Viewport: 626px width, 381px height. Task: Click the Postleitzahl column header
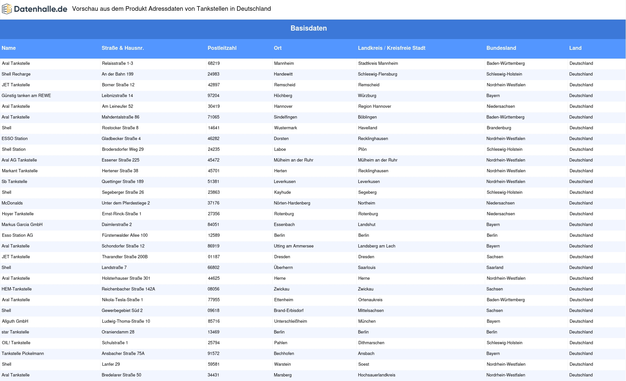click(x=222, y=48)
